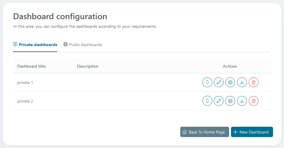Delete the private 2 dashboard
This screenshot has height=148, width=284.
[253, 101]
